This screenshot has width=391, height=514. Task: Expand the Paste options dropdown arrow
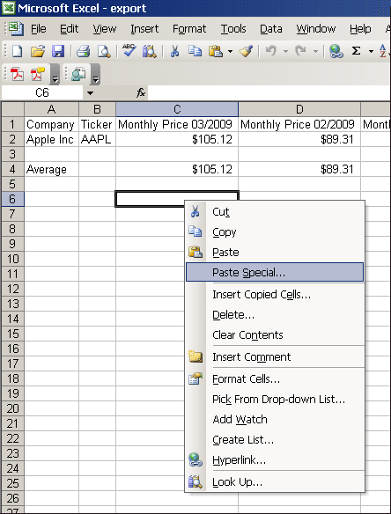click(230, 51)
